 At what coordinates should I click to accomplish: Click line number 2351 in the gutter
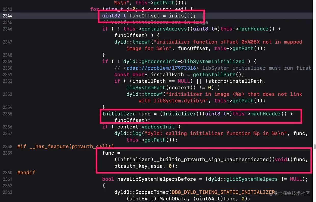[x=7, y=74]
